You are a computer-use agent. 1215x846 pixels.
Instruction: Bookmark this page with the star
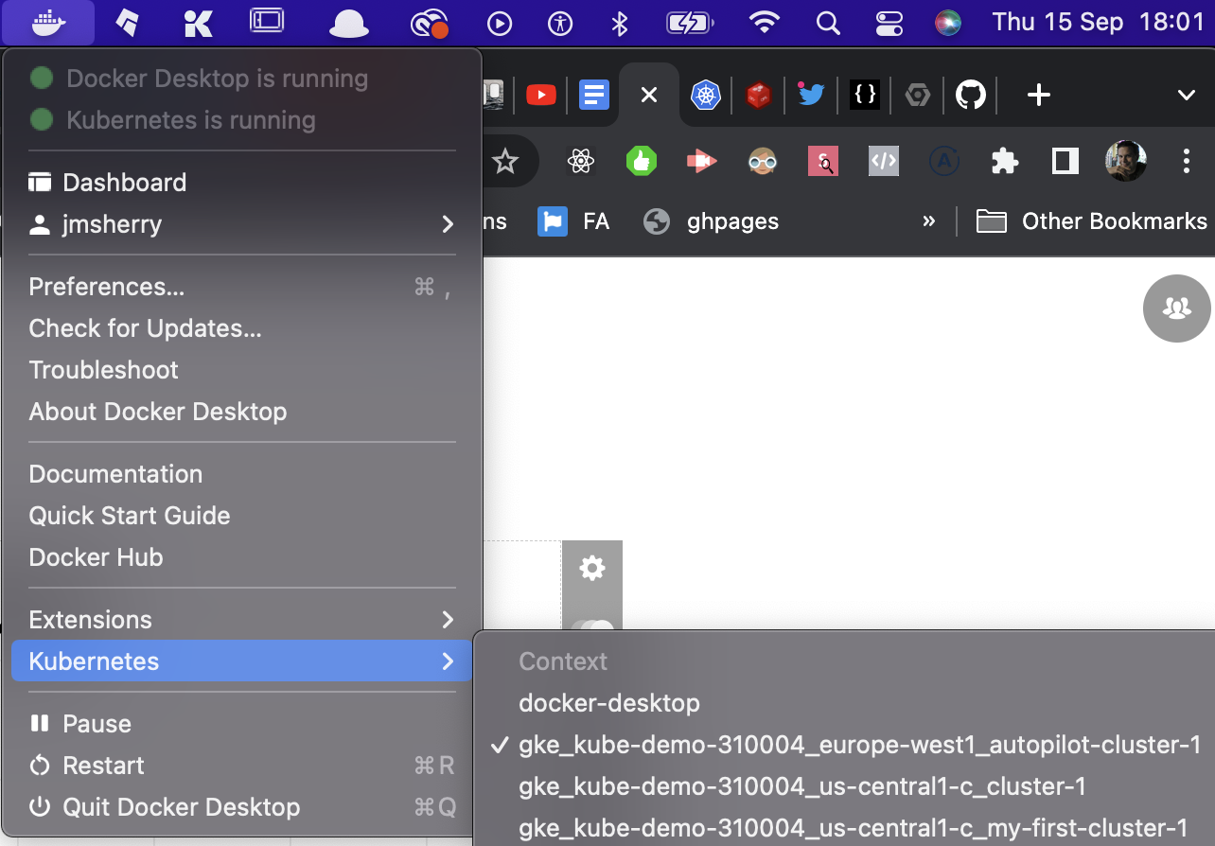[505, 162]
